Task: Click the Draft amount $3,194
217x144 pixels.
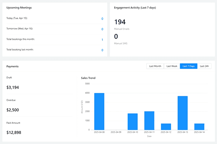Action: (13, 87)
